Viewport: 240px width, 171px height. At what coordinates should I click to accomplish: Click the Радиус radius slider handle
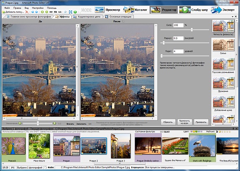[x=164, y=43]
